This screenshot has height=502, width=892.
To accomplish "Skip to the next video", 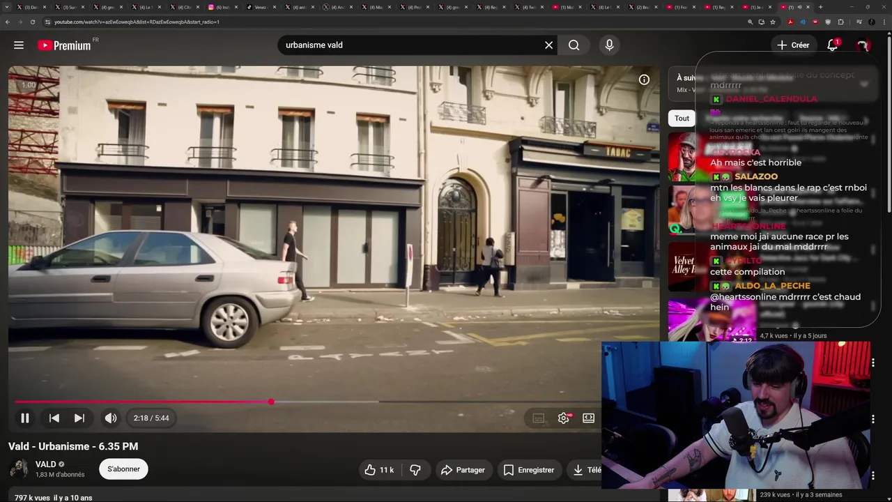I will coord(79,418).
